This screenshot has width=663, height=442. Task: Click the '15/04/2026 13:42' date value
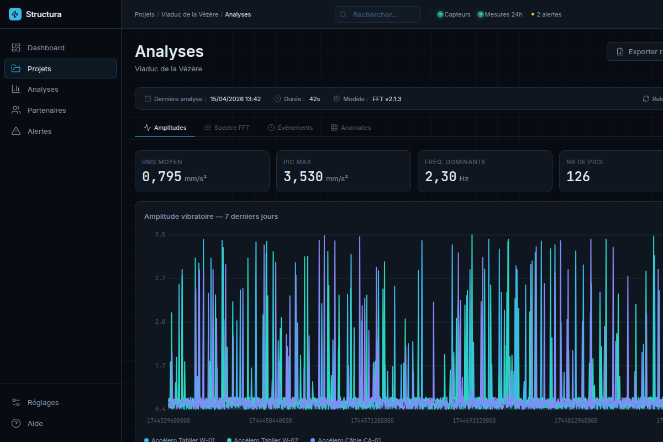[235, 99]
